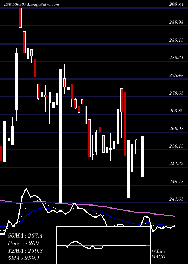Click the 280.31 price axis label

176,58
